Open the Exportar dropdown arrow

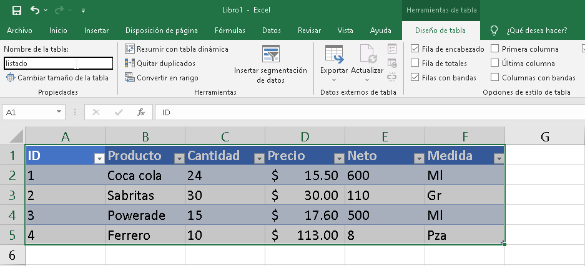point(334,80)
